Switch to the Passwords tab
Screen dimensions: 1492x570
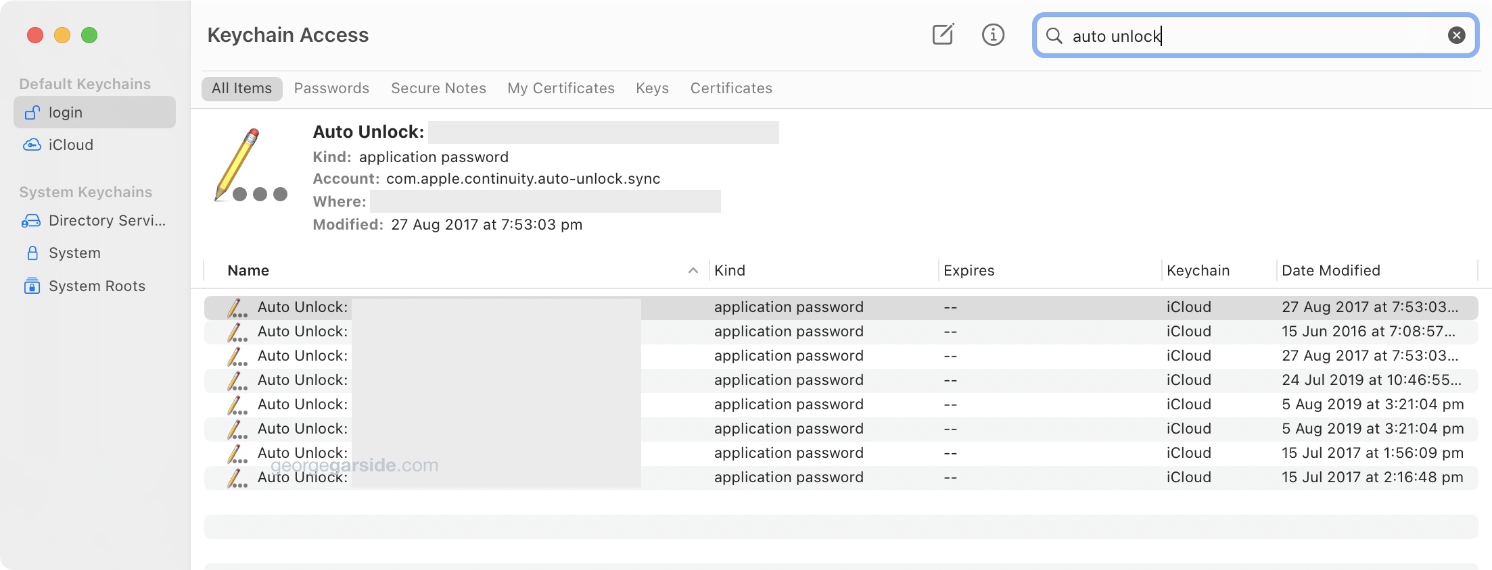point(331,88)
